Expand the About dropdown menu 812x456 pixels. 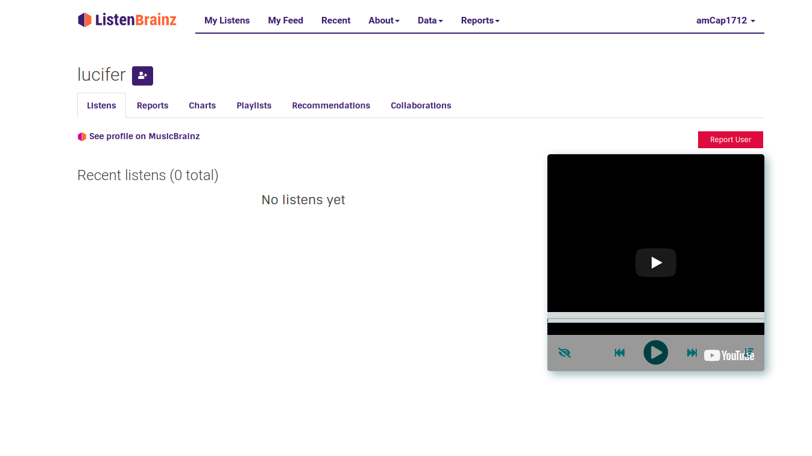pos(384,20)
